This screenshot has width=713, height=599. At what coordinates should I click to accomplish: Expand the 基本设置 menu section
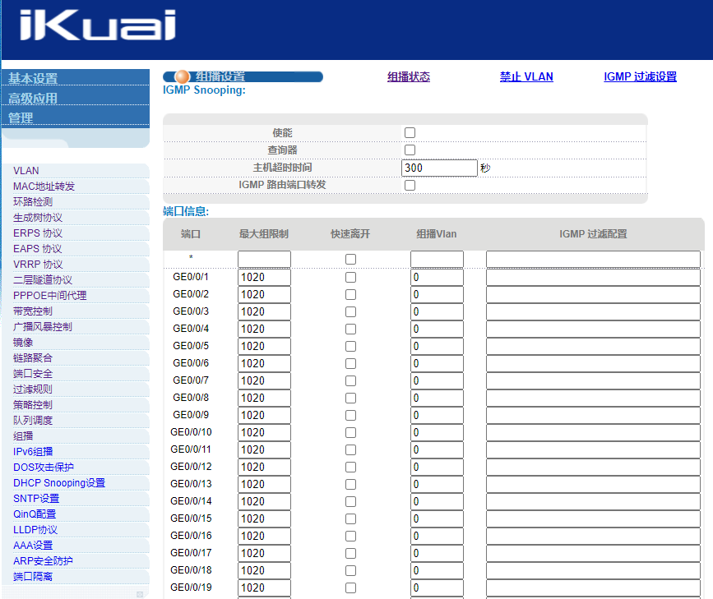33,78
